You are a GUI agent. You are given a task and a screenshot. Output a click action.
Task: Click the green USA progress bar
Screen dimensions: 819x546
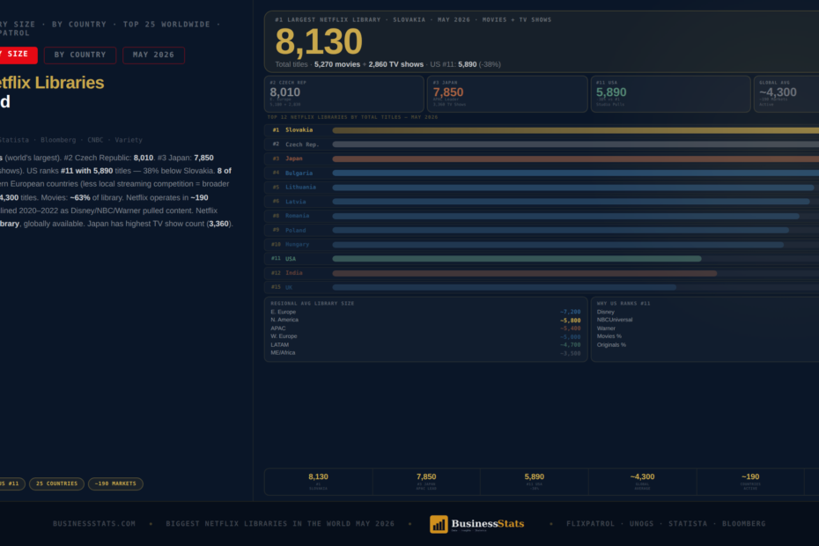517,259
